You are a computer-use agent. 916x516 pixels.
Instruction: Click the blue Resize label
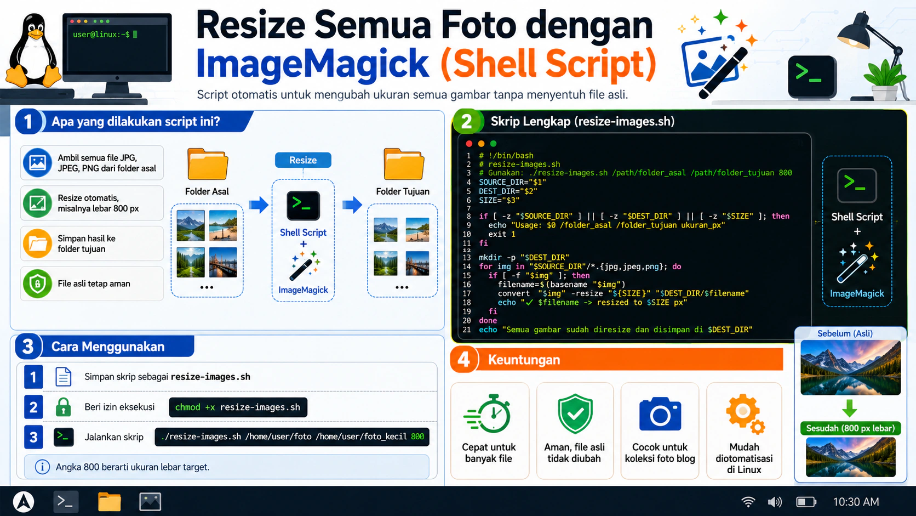[x=303, y=160]
